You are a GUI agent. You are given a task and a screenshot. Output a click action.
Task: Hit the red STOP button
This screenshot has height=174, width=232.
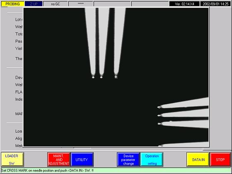[x=220, y=159]
